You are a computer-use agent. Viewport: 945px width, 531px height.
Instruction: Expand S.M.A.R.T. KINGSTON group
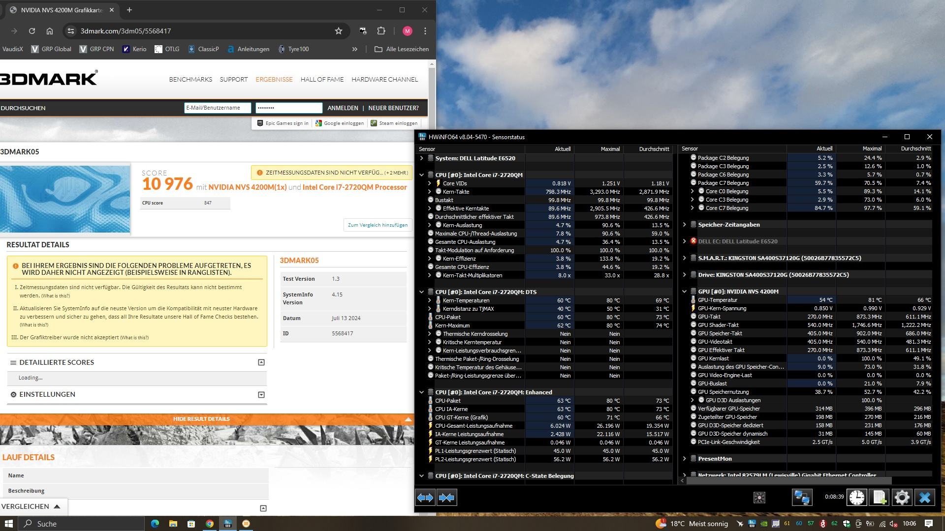[684, 258]
